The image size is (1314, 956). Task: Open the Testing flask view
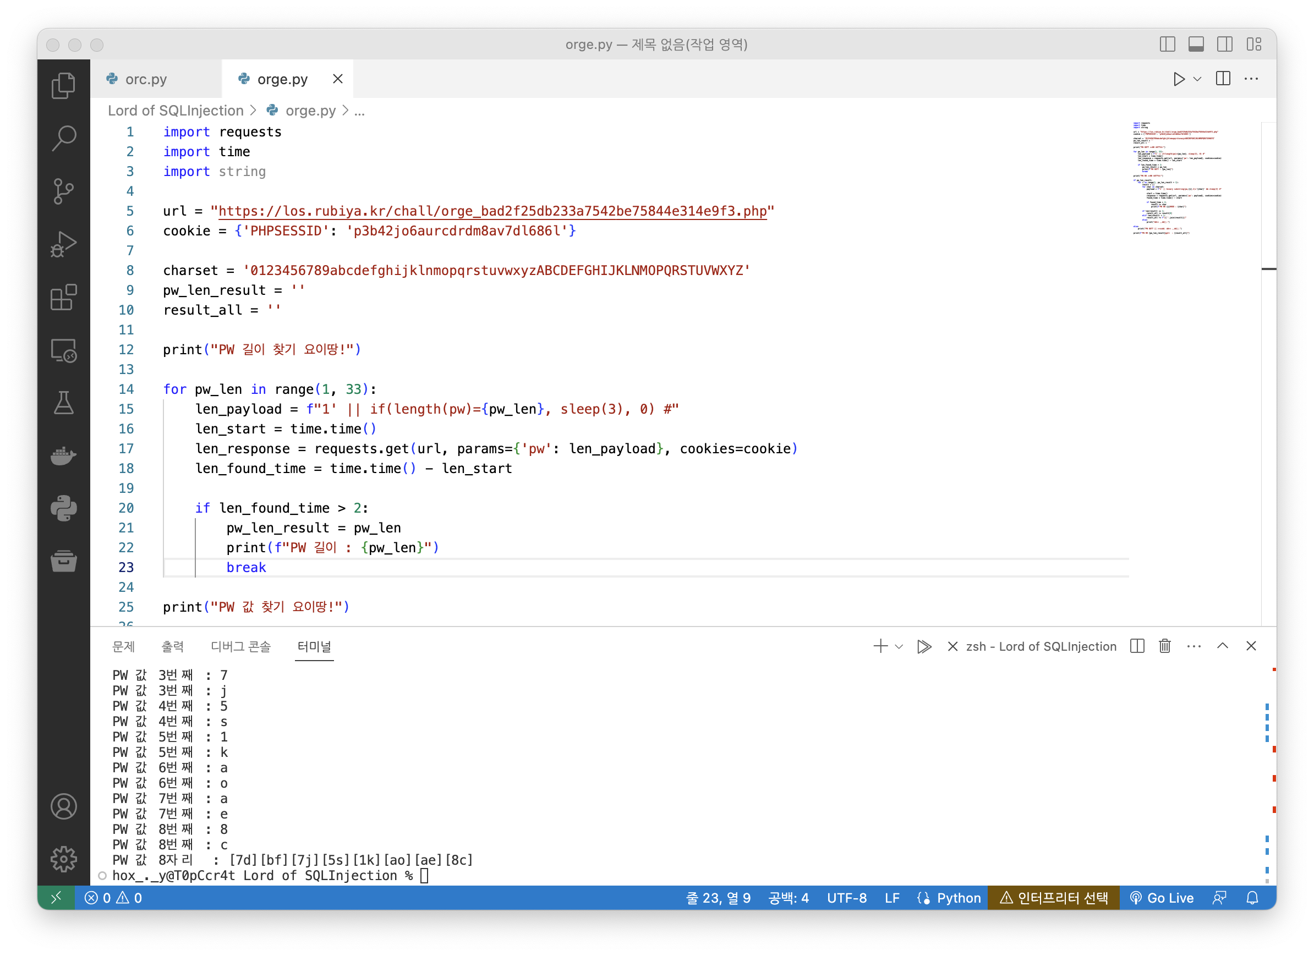tap(63, 403)
